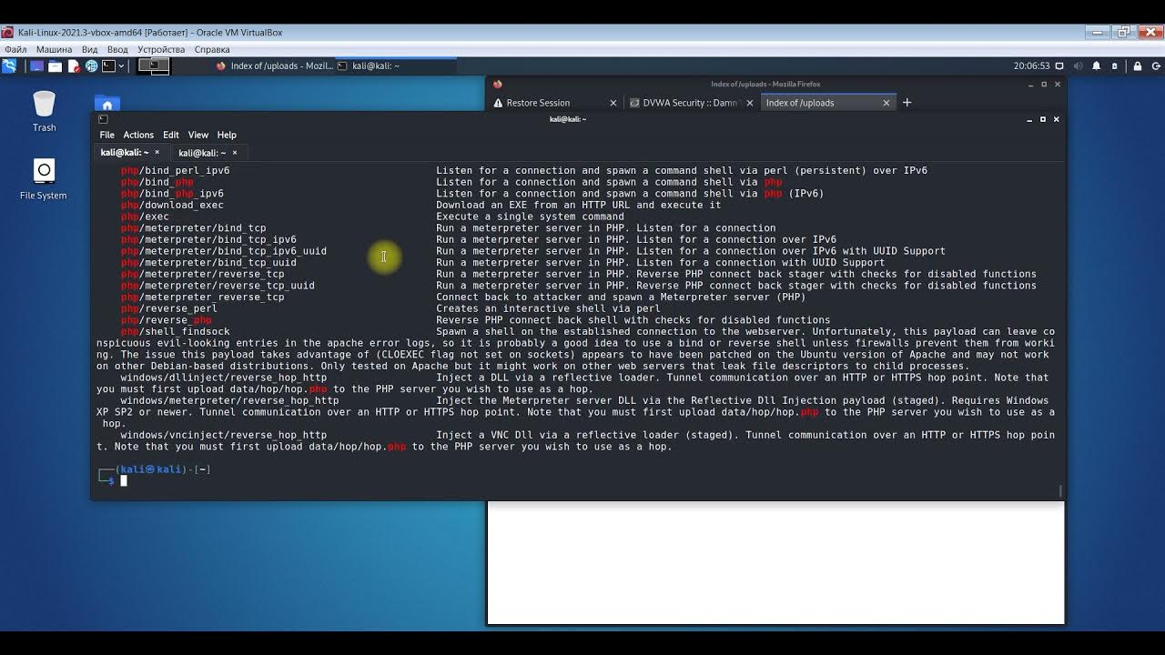This screenshot has height=655, width=1165.
Task: Open the terminal Edit menu
Action: coord(170,135)
